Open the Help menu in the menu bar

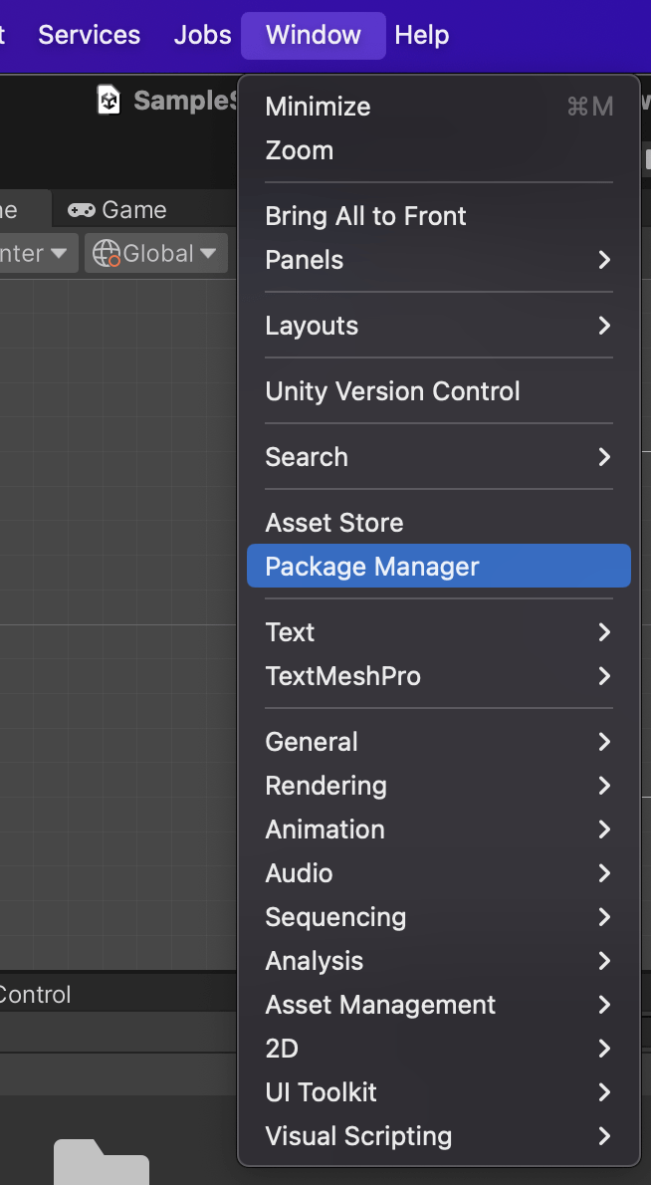421,35
